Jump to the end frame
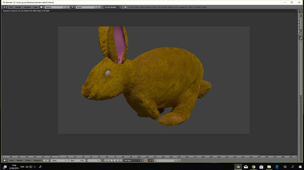Image resolution: width=304 pixels, height=170 pixels. click(x=121, y=160)
